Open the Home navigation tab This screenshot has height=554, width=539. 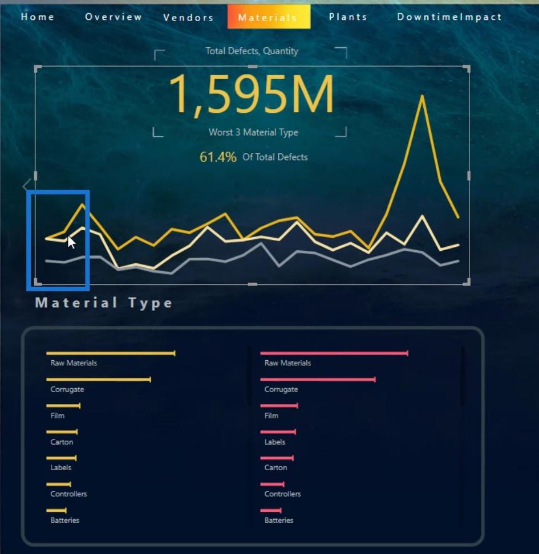point(38,17)
